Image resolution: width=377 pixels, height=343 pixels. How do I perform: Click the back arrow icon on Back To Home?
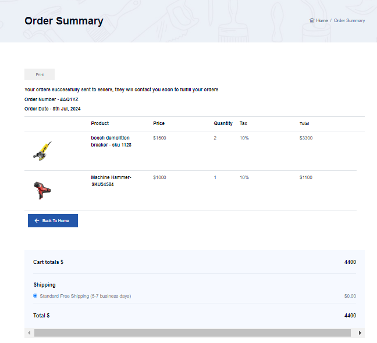37,220
